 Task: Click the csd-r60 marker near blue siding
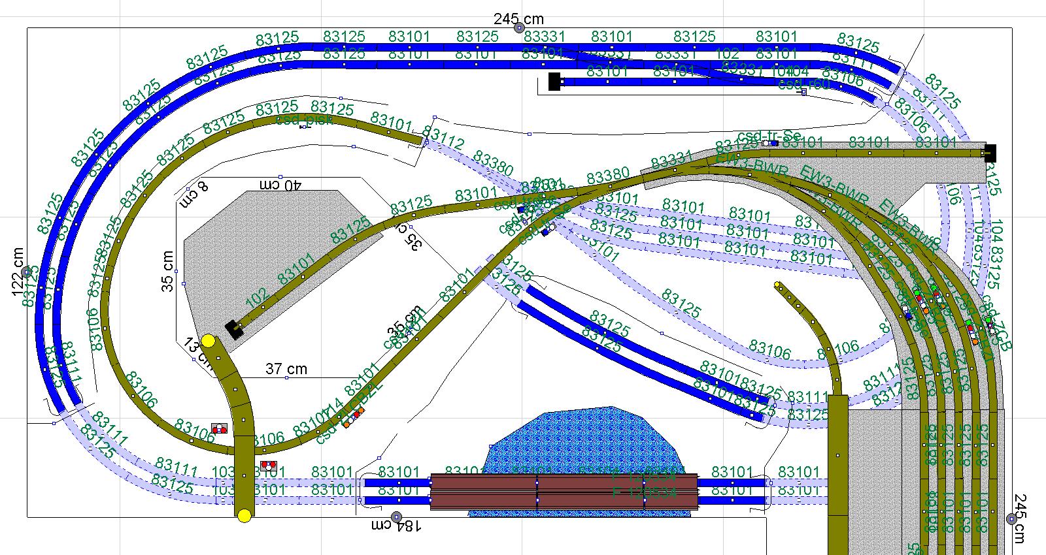[804, 92]
